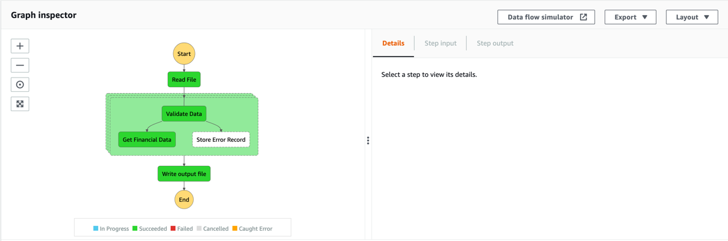Click the vertical dots panel divider handle
Screen dimensions: 728x241
tap(368, 141)
